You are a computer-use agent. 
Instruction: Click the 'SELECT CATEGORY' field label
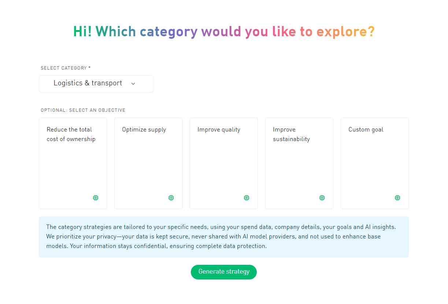pyautogui.click(x=64, y=68)
